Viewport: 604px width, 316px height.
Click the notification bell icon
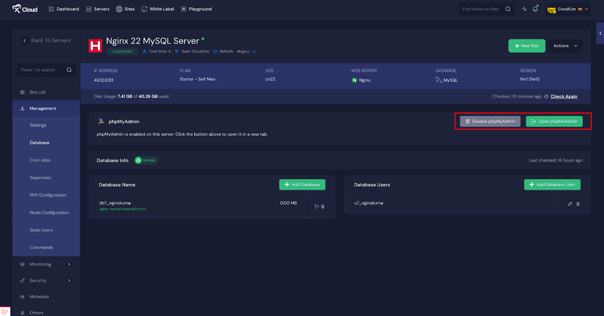tap(535, 9)
